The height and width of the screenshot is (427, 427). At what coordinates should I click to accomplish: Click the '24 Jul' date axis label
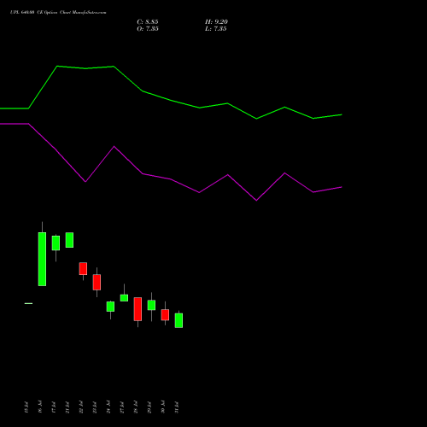click(x=108, y=407)
